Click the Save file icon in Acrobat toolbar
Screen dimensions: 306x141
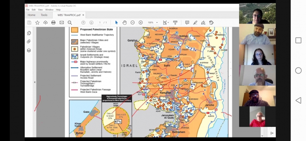[29, 23]
